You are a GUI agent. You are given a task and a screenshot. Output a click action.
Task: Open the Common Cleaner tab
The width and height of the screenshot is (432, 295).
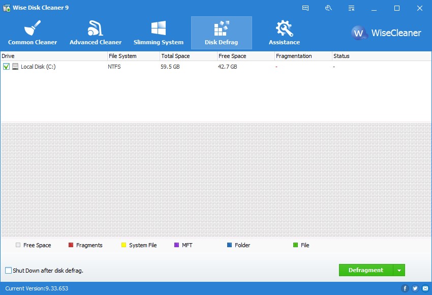pos(33,33)
